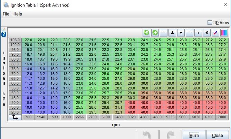Select cell 25.5 at 30 kPa, 2266 rpm
The height and width of the screenshot is (139, 231).
(x=80, y=107)
